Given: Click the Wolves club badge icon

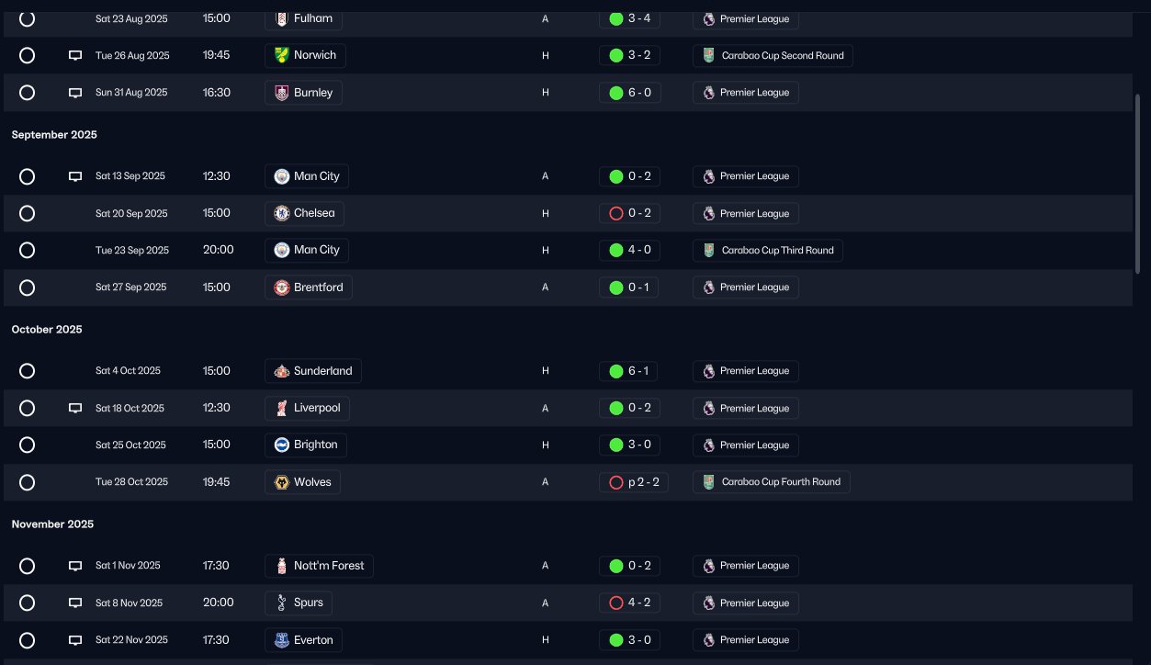Looking at the screenshot, I should [282, 482].
